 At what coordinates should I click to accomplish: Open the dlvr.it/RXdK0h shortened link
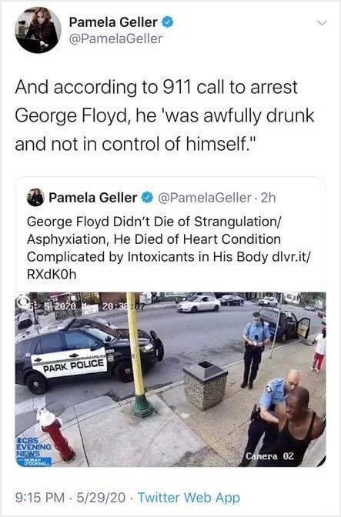[169, 265]
